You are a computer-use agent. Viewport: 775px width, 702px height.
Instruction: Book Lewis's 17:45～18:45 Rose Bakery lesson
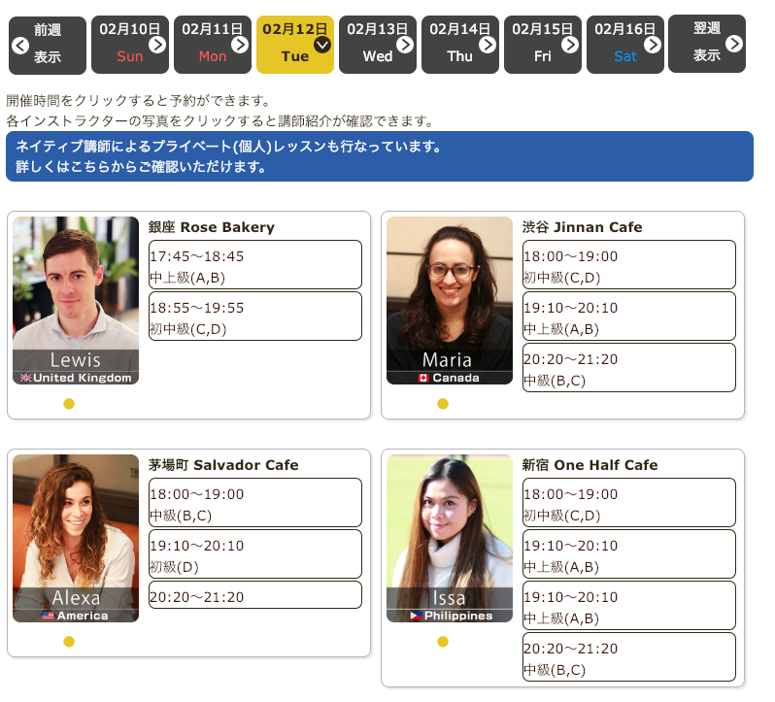(254, 265)
